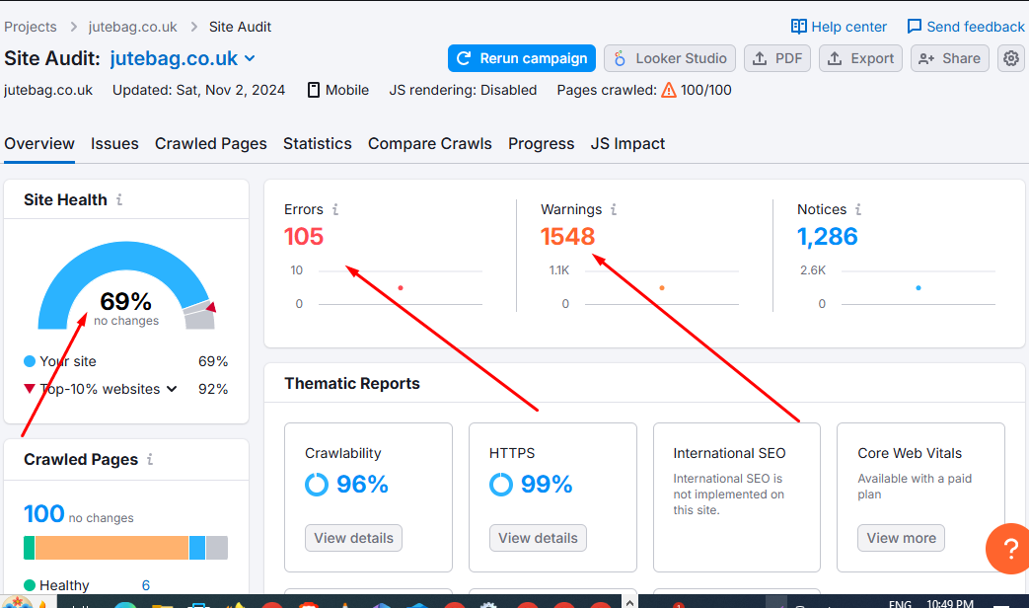
Task: Open the settings gear icon
Action: 1010,58
